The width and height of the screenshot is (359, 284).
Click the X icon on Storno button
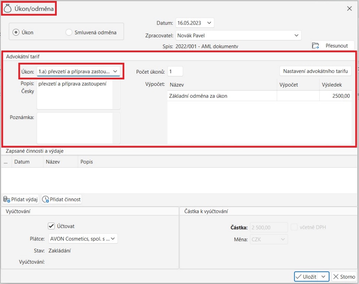(336, 277)
